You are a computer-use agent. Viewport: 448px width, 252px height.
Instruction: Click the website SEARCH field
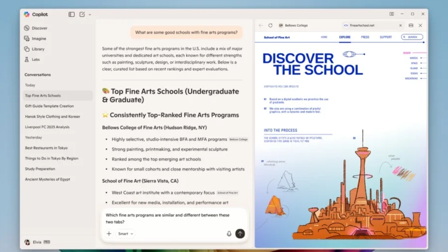[x=412, y=37]
